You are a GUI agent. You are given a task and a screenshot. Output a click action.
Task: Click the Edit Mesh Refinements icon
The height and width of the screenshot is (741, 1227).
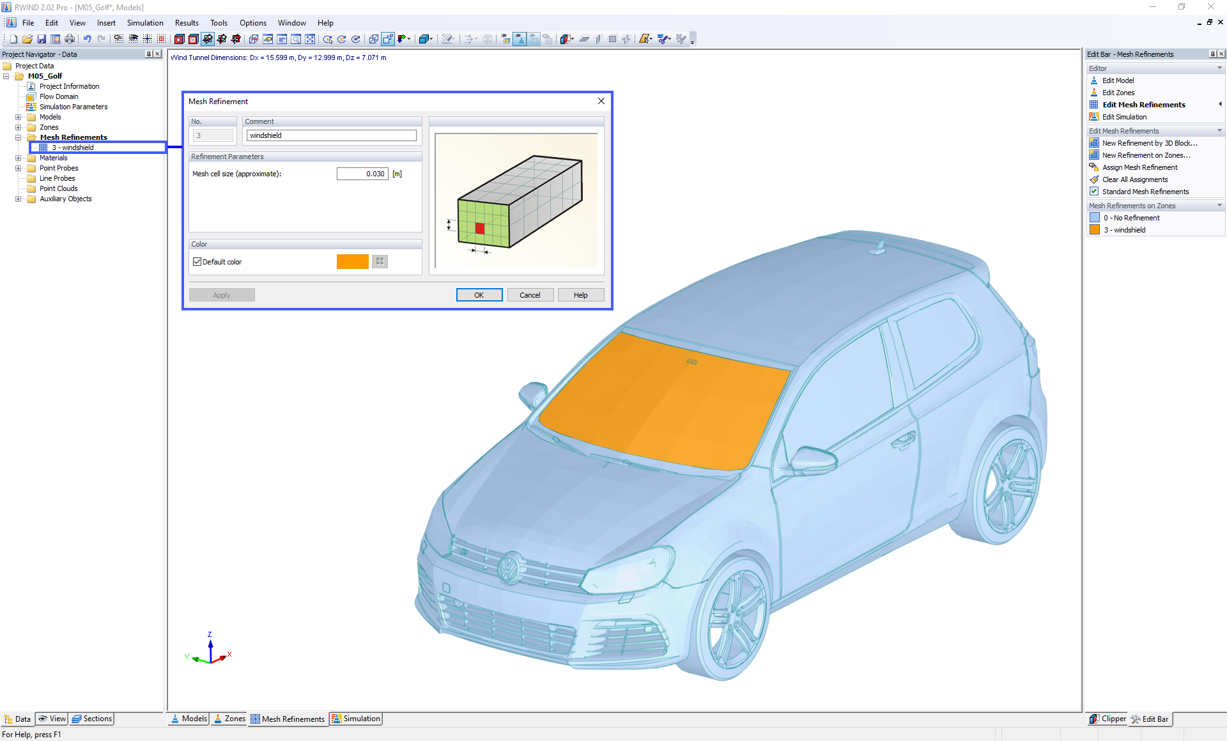pyautogui.click(x=1094, y=104)
